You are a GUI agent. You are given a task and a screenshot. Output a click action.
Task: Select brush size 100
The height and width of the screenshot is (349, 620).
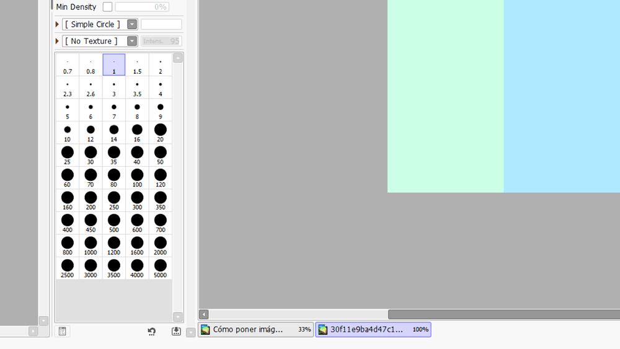(x=137, y=178)
